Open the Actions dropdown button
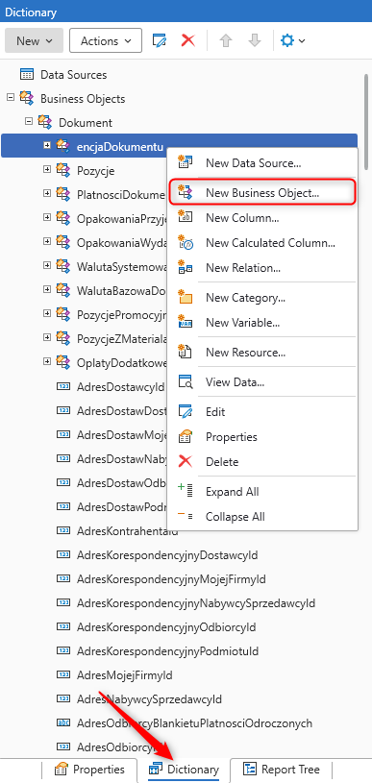This screenshot has width=372, height=783. 106,40
